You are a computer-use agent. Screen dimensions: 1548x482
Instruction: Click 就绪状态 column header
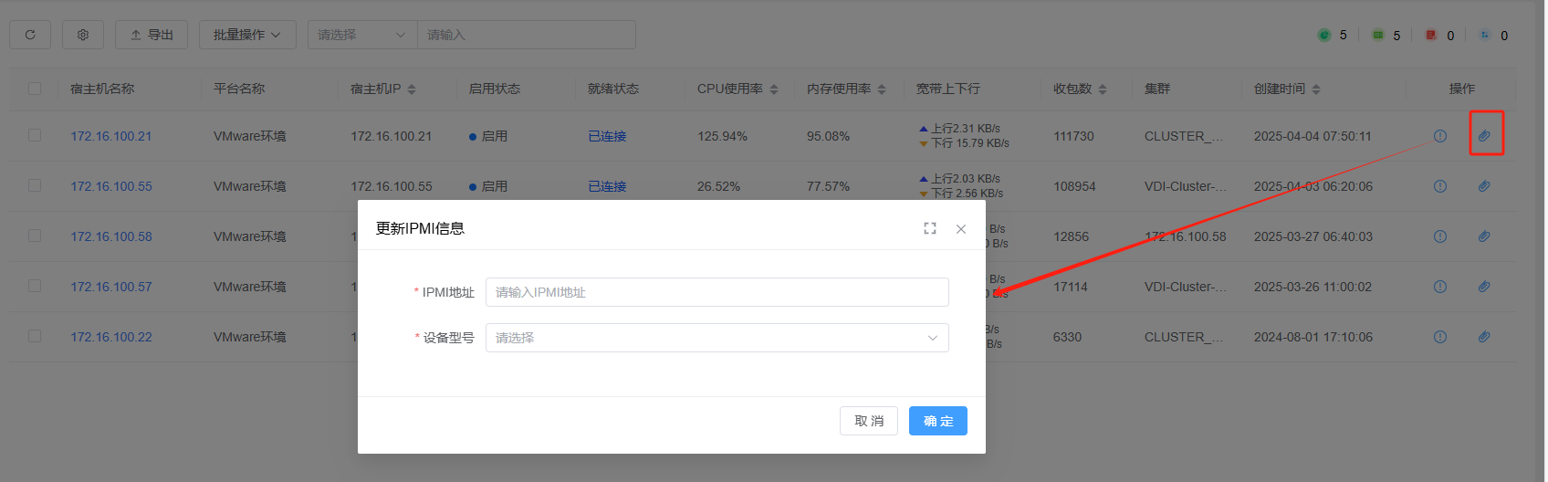coord(613,89)
